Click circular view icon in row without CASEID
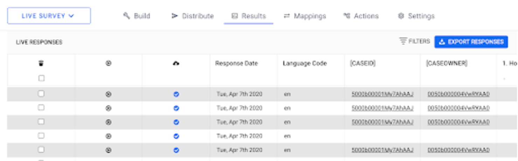The width and height of the screenshot is (518, 161). pos(108,136)
